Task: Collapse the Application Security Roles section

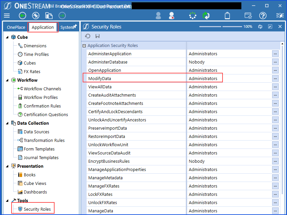Action: pos(84,46)
